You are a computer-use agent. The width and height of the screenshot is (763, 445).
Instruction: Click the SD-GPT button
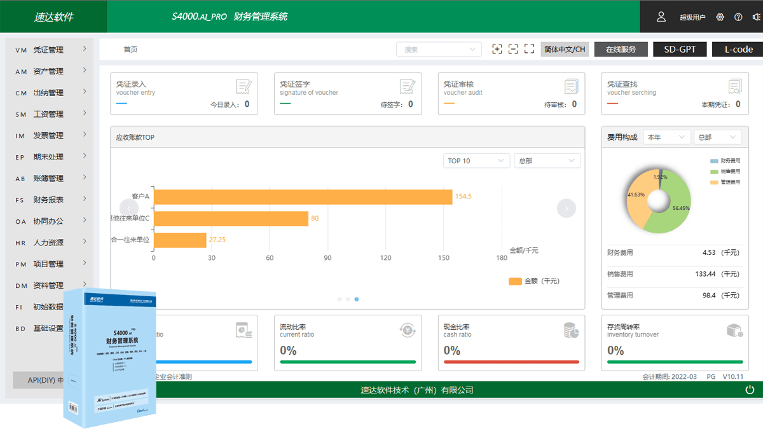(680, 48)
